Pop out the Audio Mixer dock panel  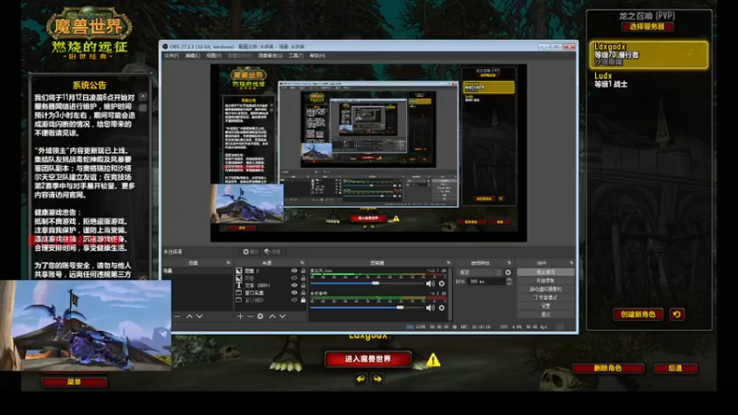point(448,263)
